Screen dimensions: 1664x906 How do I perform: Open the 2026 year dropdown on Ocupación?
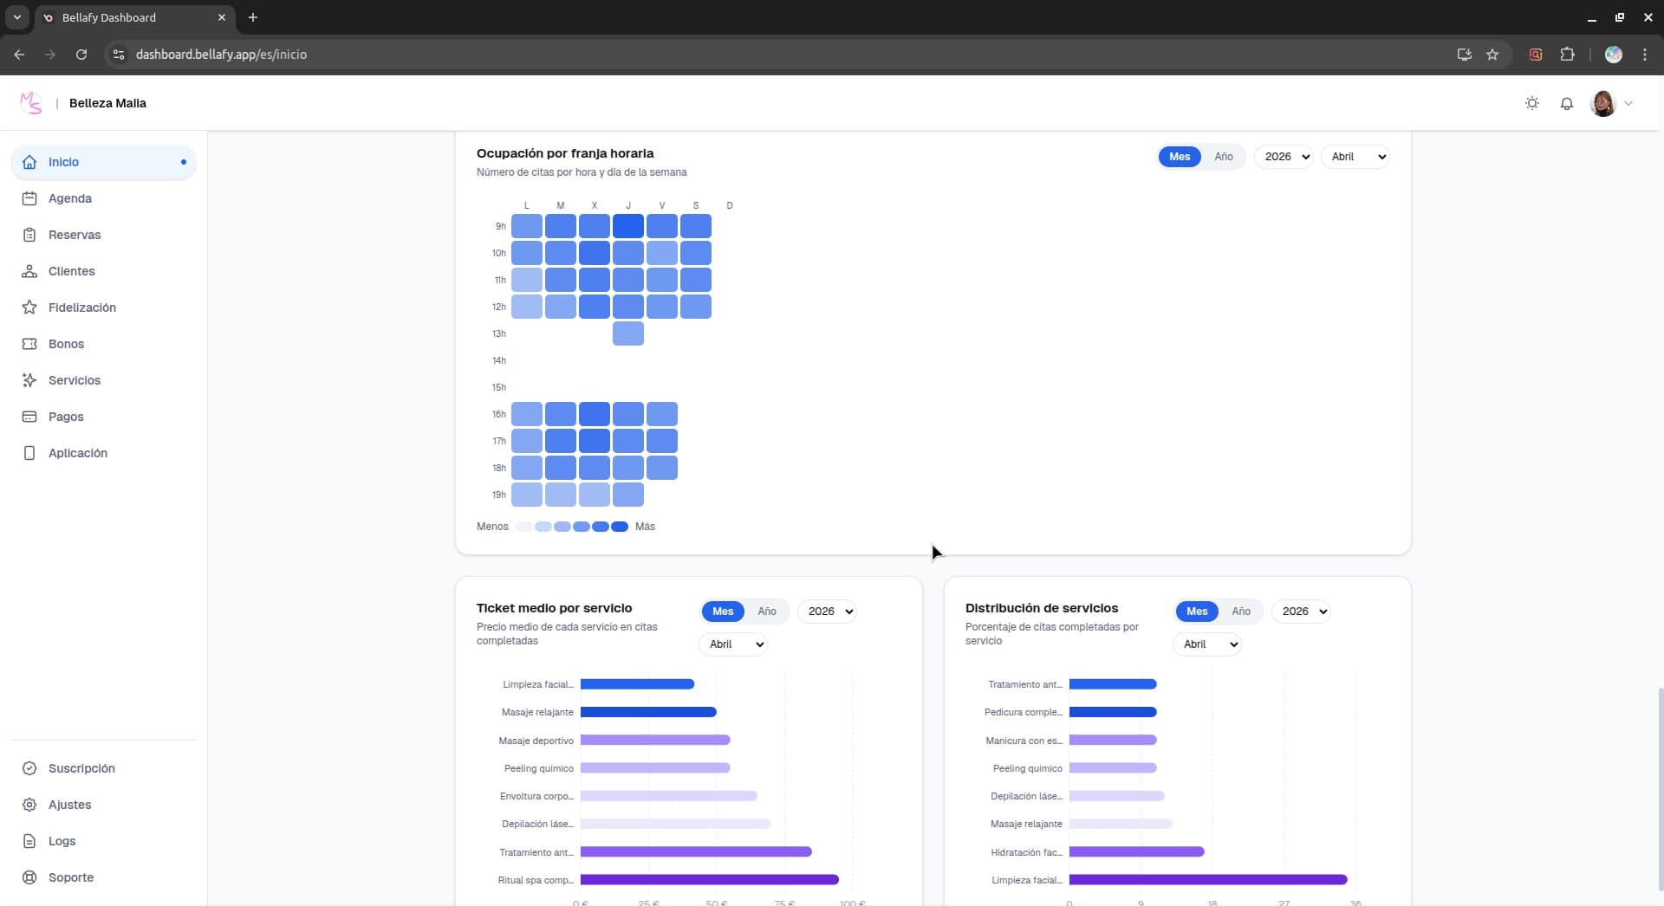[1284, 157]
